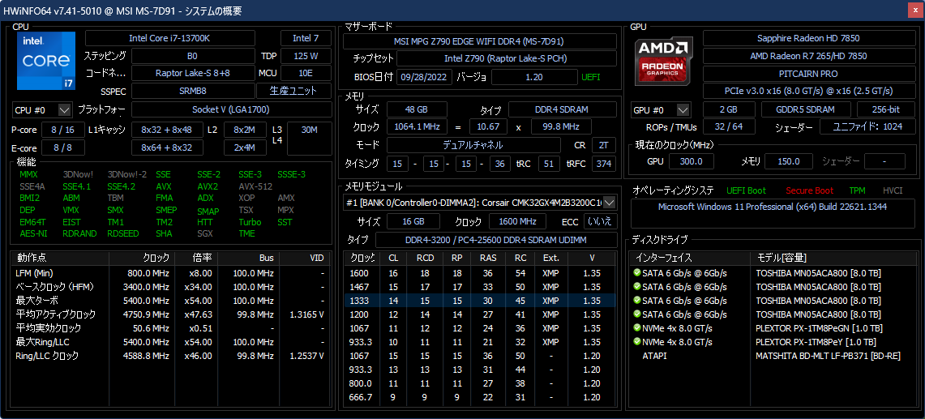Select the 666.7 clock timing row
This screenshot has height=419, width=925.
coord(480,397)
